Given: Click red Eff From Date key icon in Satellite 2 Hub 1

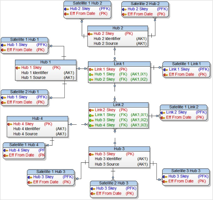Looking at the screenshot, I should point(4,102).
